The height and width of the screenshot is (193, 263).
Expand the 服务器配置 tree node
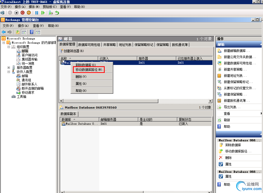9,68
